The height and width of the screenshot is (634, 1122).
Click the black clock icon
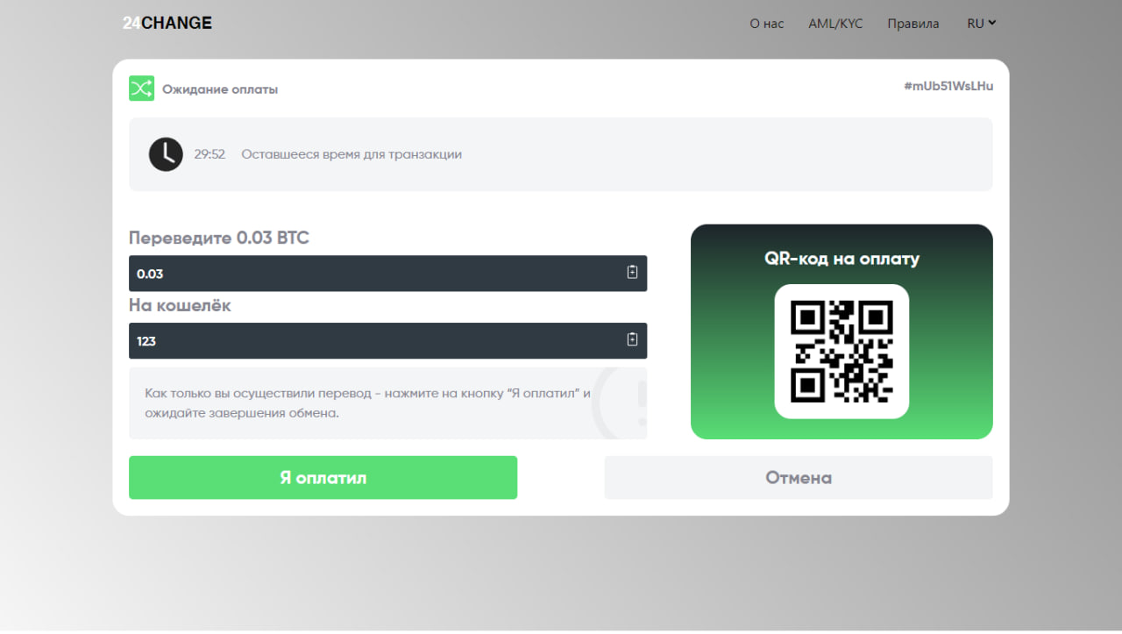tap(166, 154)
